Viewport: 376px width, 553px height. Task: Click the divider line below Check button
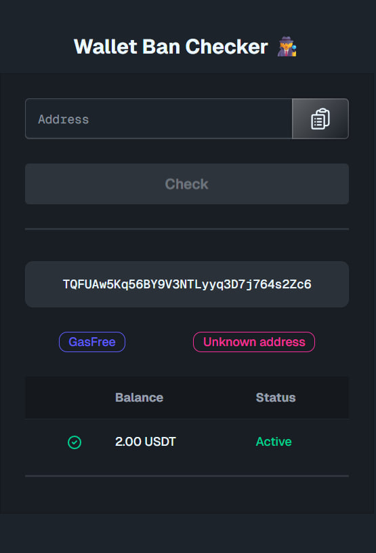tap(187, 229)
